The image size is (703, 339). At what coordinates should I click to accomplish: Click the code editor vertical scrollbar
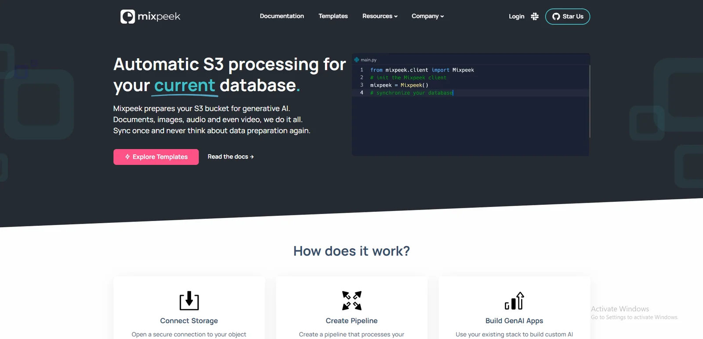(x=589, y=101)
